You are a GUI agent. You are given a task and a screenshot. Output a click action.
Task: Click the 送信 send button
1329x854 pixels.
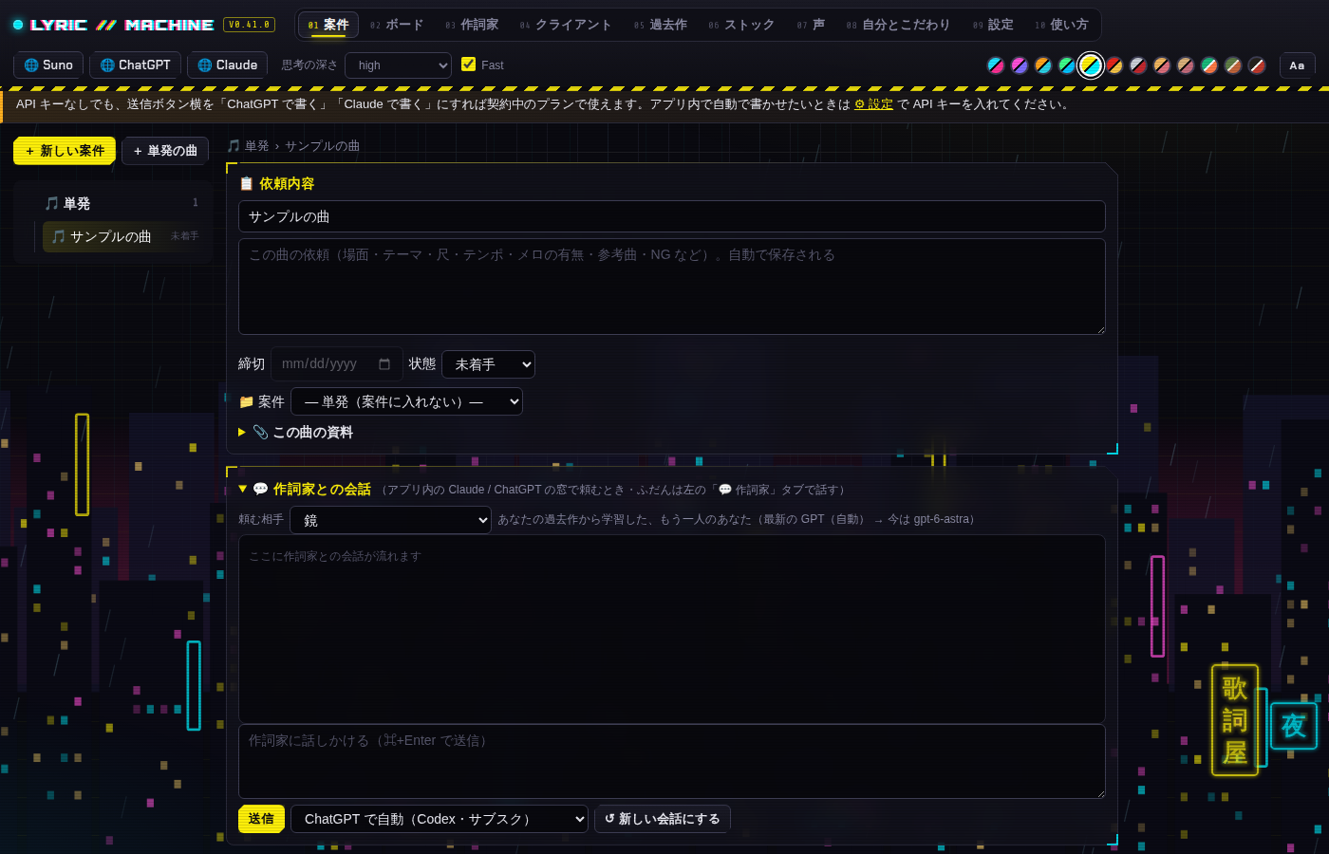pos(261,819)
